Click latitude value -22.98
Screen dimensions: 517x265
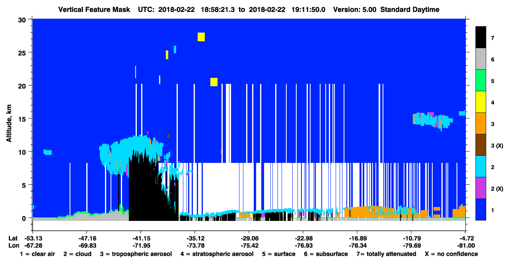point(303,238)
